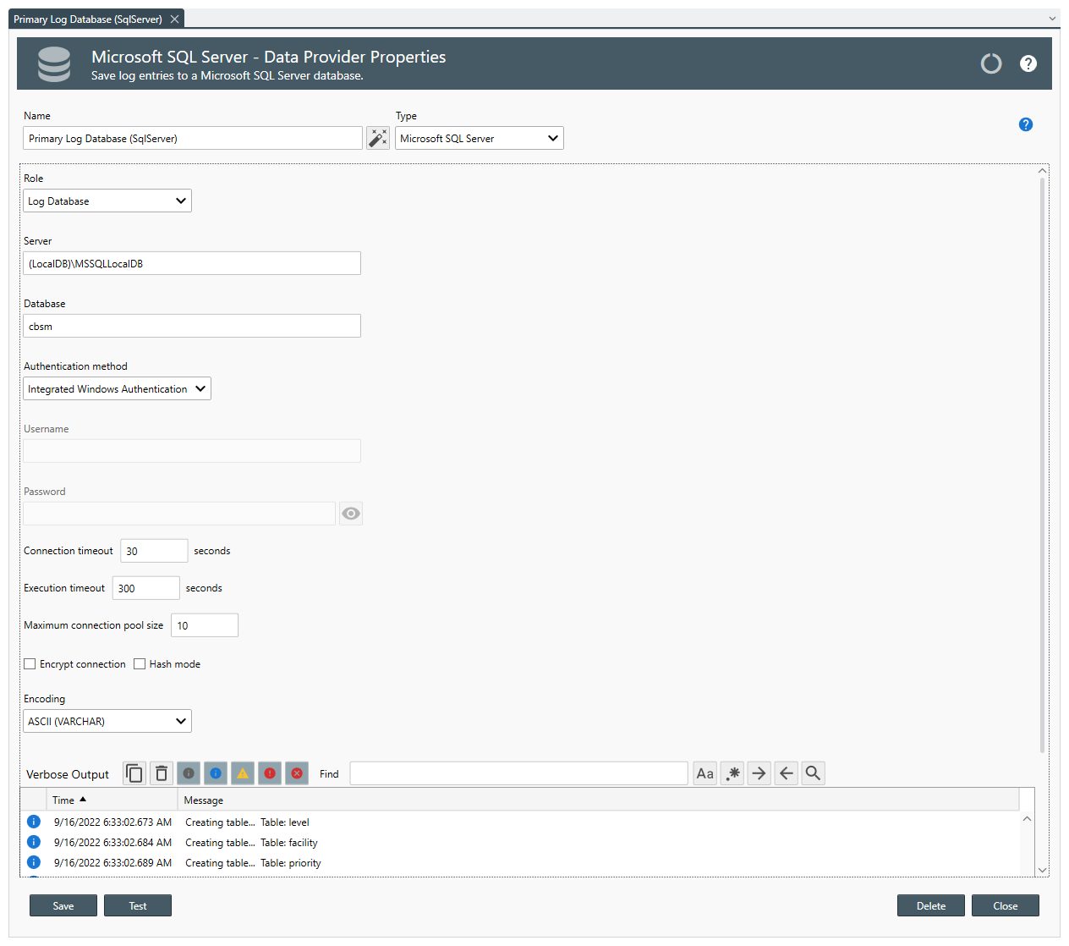Check the Hash mode option
This screenshot has height=946, width=1069.
(140, 664)
